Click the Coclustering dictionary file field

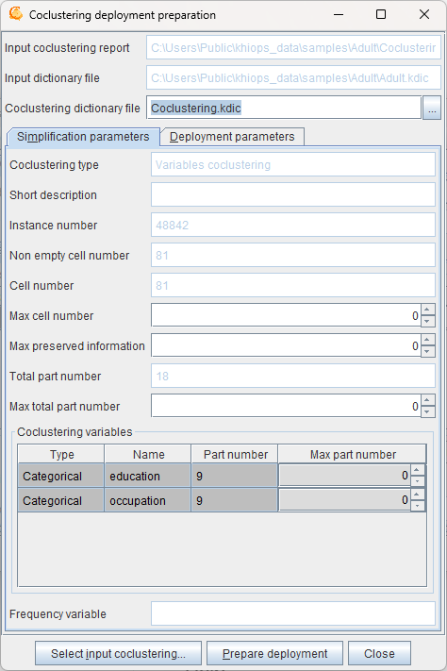284,108
